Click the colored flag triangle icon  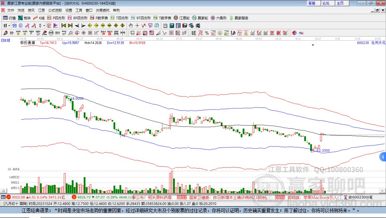pos(56,26)
